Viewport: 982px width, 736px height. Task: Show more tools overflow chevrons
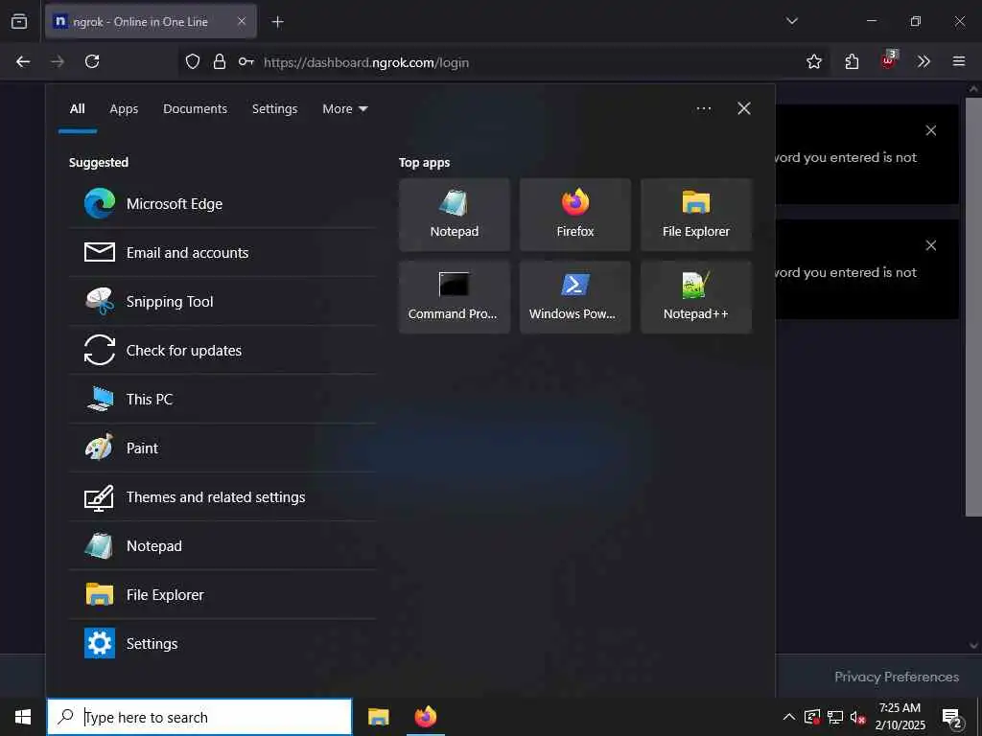[924, 61]
